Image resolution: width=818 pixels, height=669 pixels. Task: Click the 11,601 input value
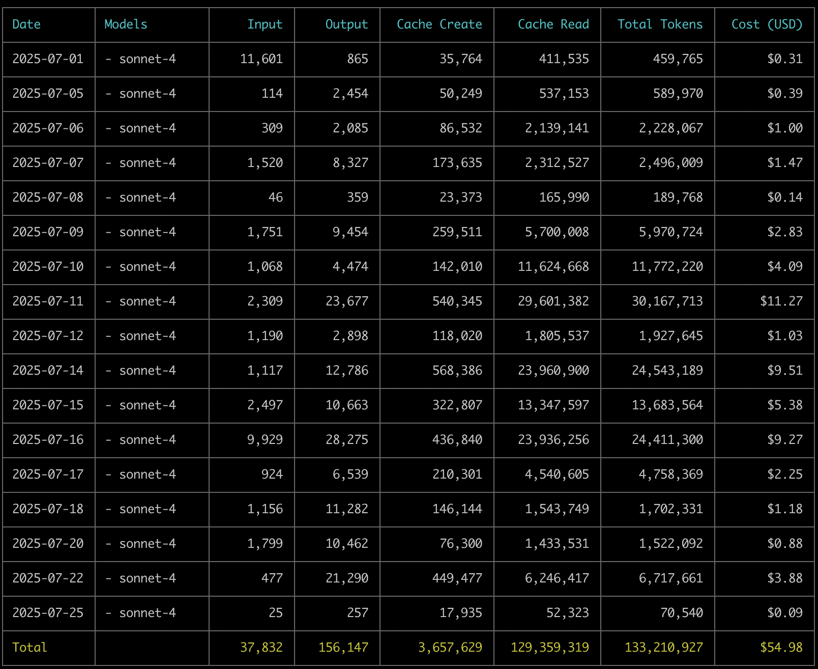click(x=261, y=59)
